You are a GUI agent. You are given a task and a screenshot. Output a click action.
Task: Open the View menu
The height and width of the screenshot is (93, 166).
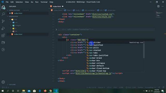click(x=27, y=2)
